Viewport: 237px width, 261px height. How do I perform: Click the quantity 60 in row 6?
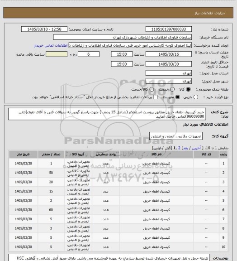(51, 210)
